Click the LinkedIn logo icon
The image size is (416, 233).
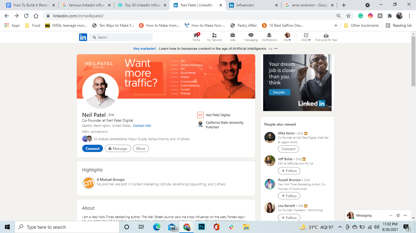pyautogui.click(x=83, y=37)
